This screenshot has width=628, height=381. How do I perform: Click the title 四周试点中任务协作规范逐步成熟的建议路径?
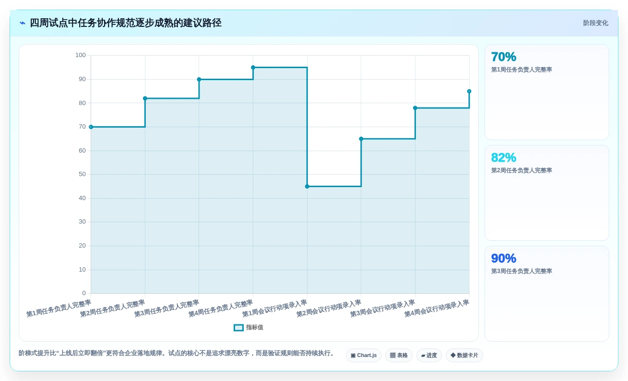[x=126, y=23]
